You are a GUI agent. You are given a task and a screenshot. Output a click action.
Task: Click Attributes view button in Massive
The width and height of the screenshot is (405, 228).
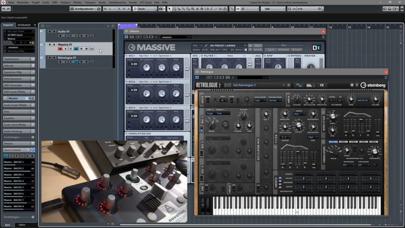tap(283, 49)
